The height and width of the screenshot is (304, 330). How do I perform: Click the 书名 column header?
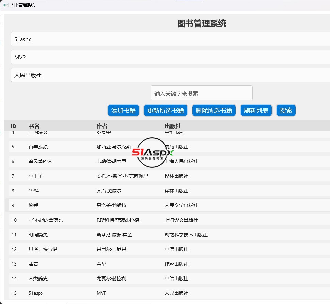tap(34, 126)
